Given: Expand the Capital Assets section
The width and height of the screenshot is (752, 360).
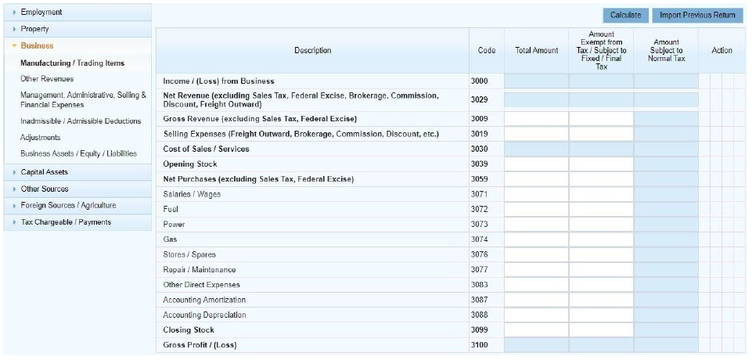Looking at the screenshot, I should pyautogui.click(x=77, y=172).
